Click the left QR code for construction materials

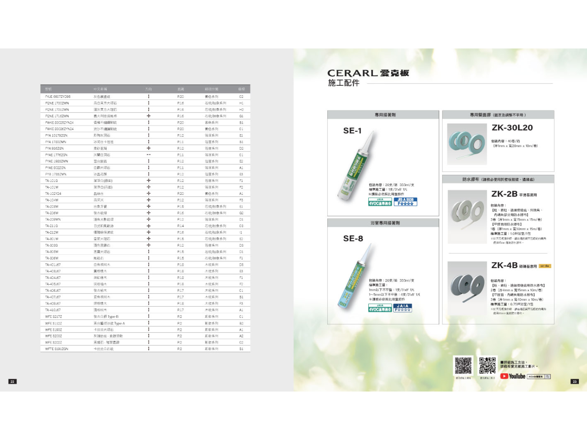tap(463, 366)
